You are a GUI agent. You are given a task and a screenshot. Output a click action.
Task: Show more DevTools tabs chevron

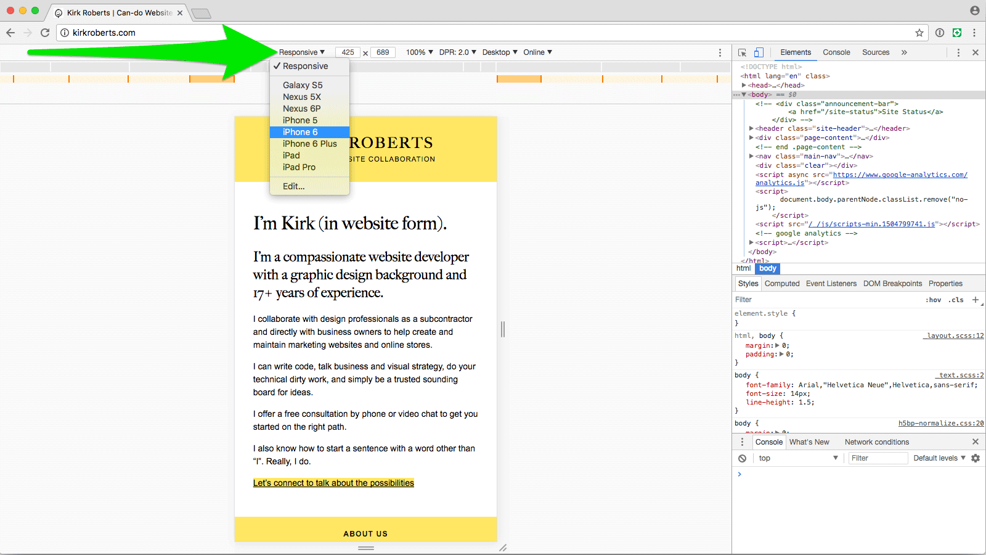(x=904, y=52)
